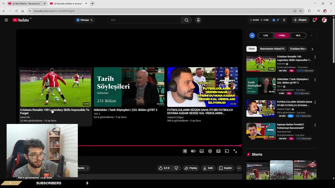Open the vidIQ icon in the header stats bar

pos(274,20)
